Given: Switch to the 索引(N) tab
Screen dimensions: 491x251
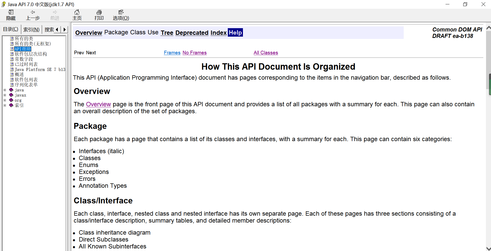Looking at the screenshot, I should pyautogui.click(x=31, y=30).
